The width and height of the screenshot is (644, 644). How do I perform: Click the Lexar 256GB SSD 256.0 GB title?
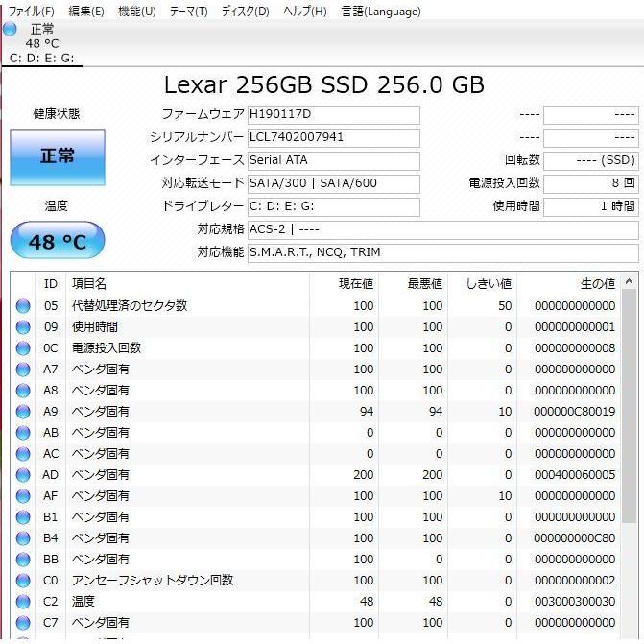point(324,85)
